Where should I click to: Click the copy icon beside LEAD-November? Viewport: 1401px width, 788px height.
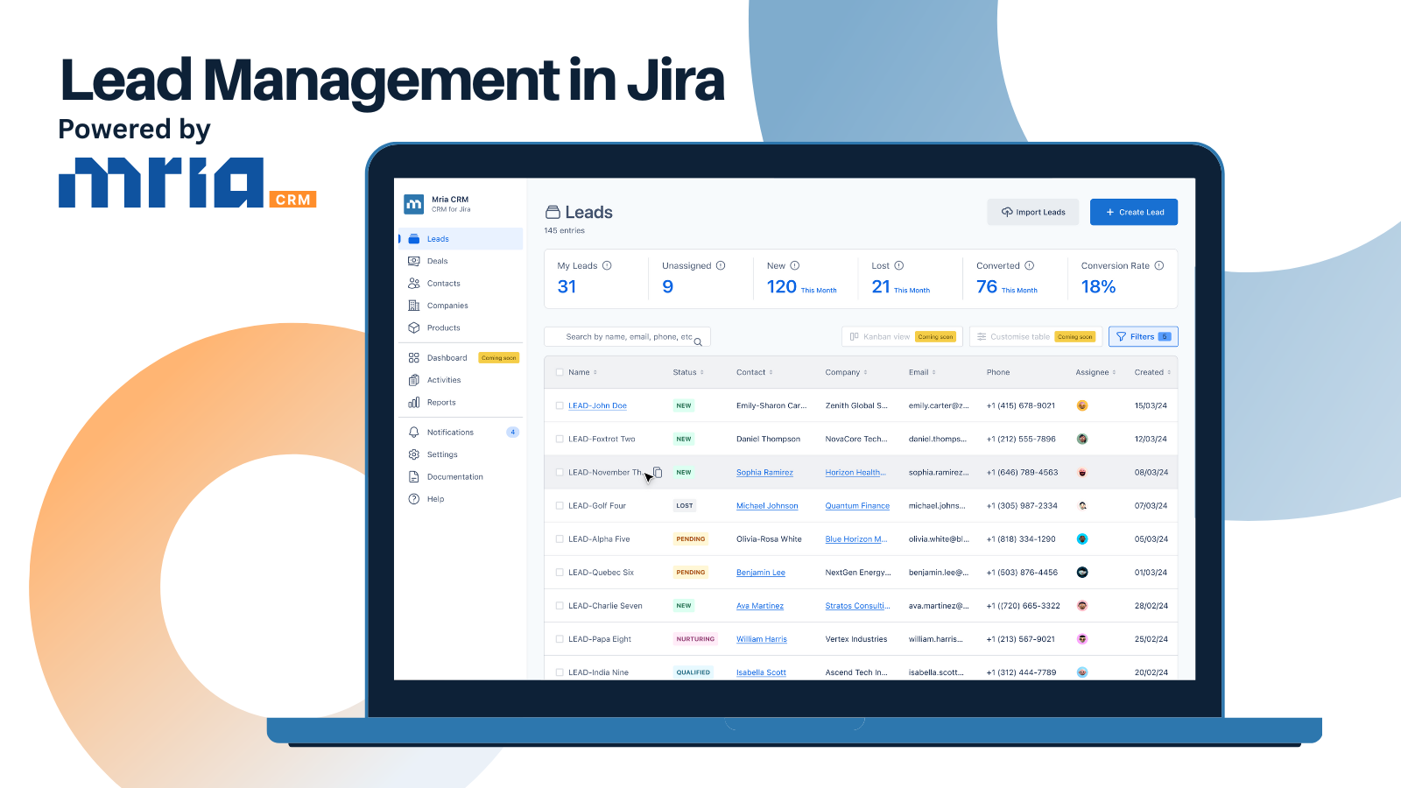658,472
